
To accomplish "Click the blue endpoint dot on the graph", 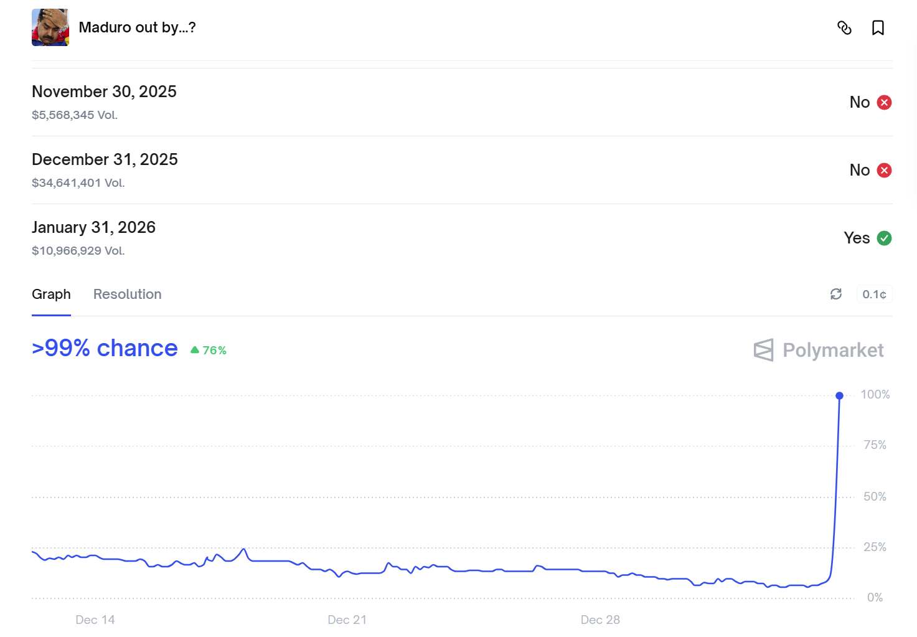I will point(839,395).
